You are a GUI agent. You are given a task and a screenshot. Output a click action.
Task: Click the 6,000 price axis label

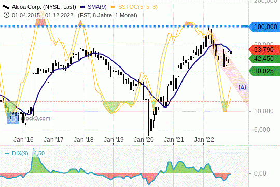(x=262, y=129)
